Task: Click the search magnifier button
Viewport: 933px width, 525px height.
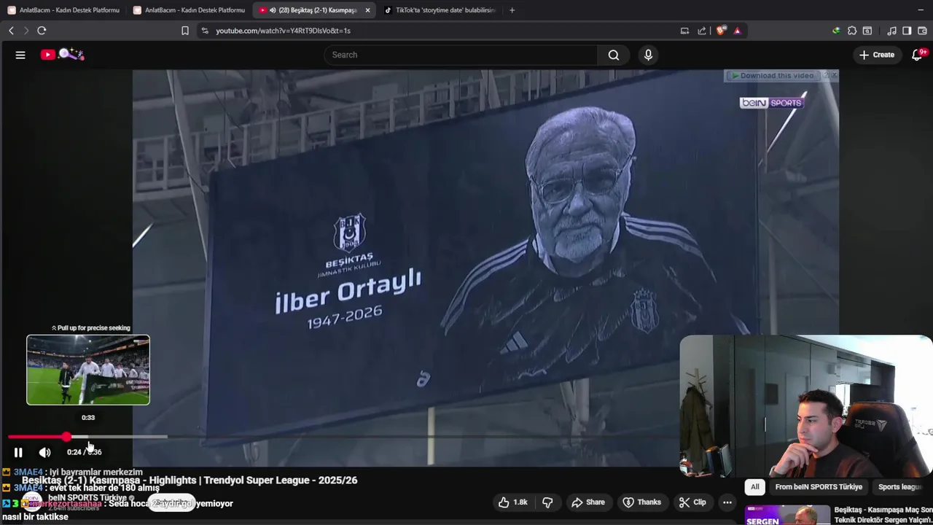Action: tap(614, 55)
